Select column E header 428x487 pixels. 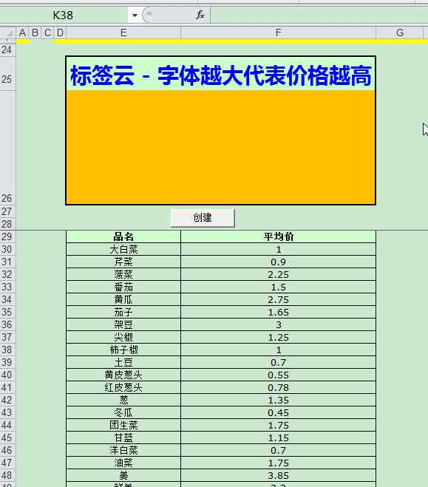point(123,33)
